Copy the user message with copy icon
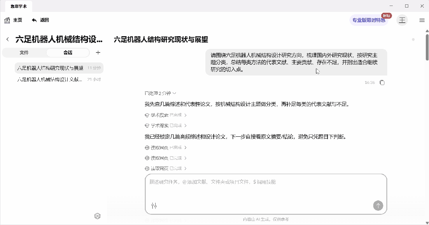The image size is (429, 225). pos(382,83)
